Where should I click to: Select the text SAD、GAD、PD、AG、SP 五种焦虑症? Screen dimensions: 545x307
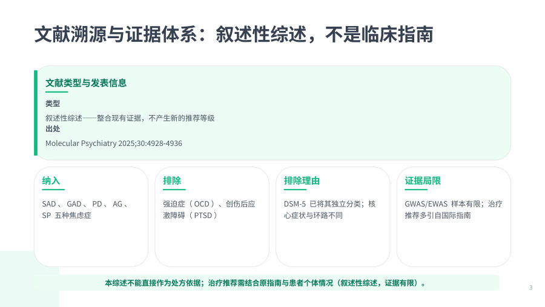[85, 210]
